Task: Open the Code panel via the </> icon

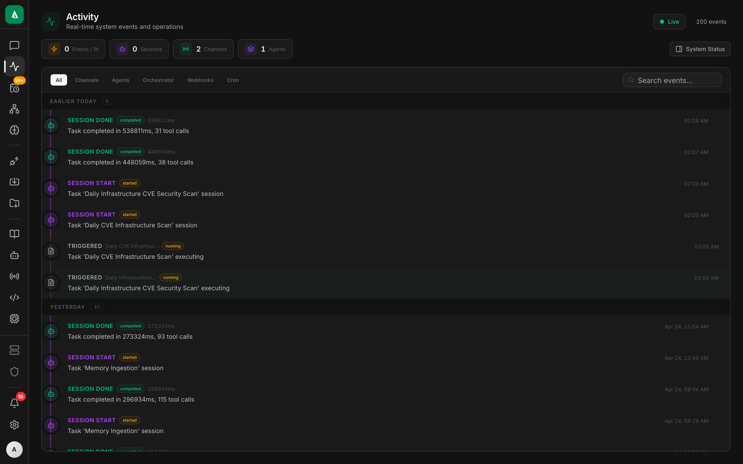Action: click(x=14, y=297)
